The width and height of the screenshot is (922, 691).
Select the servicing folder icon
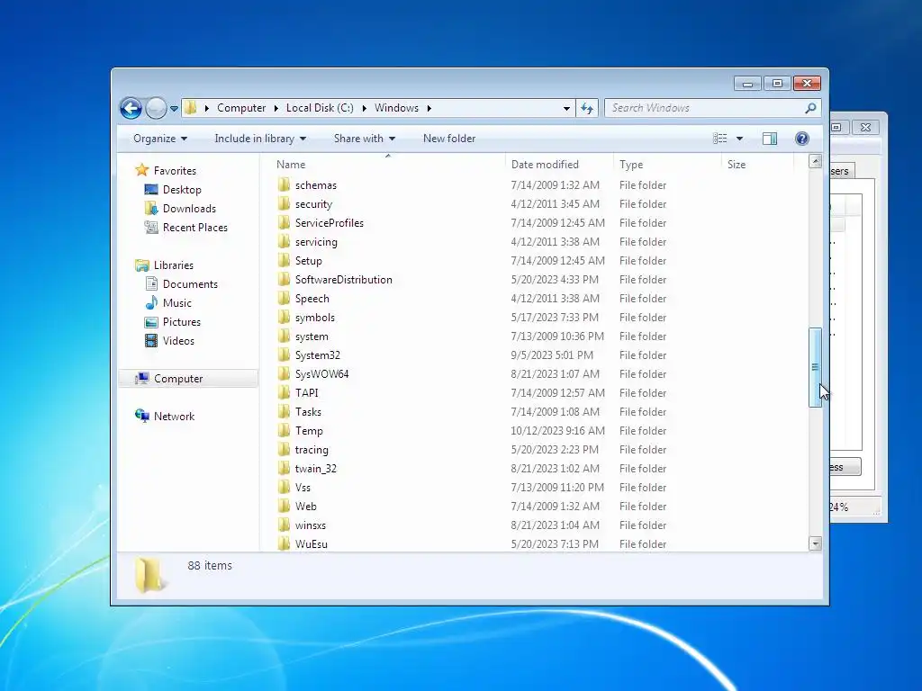284,241
